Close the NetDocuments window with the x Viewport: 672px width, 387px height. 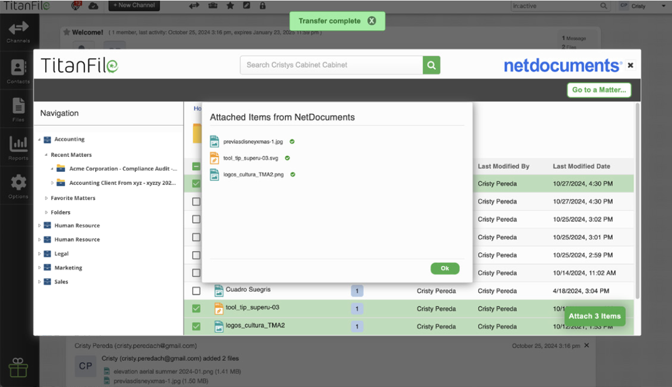(630, 65)
